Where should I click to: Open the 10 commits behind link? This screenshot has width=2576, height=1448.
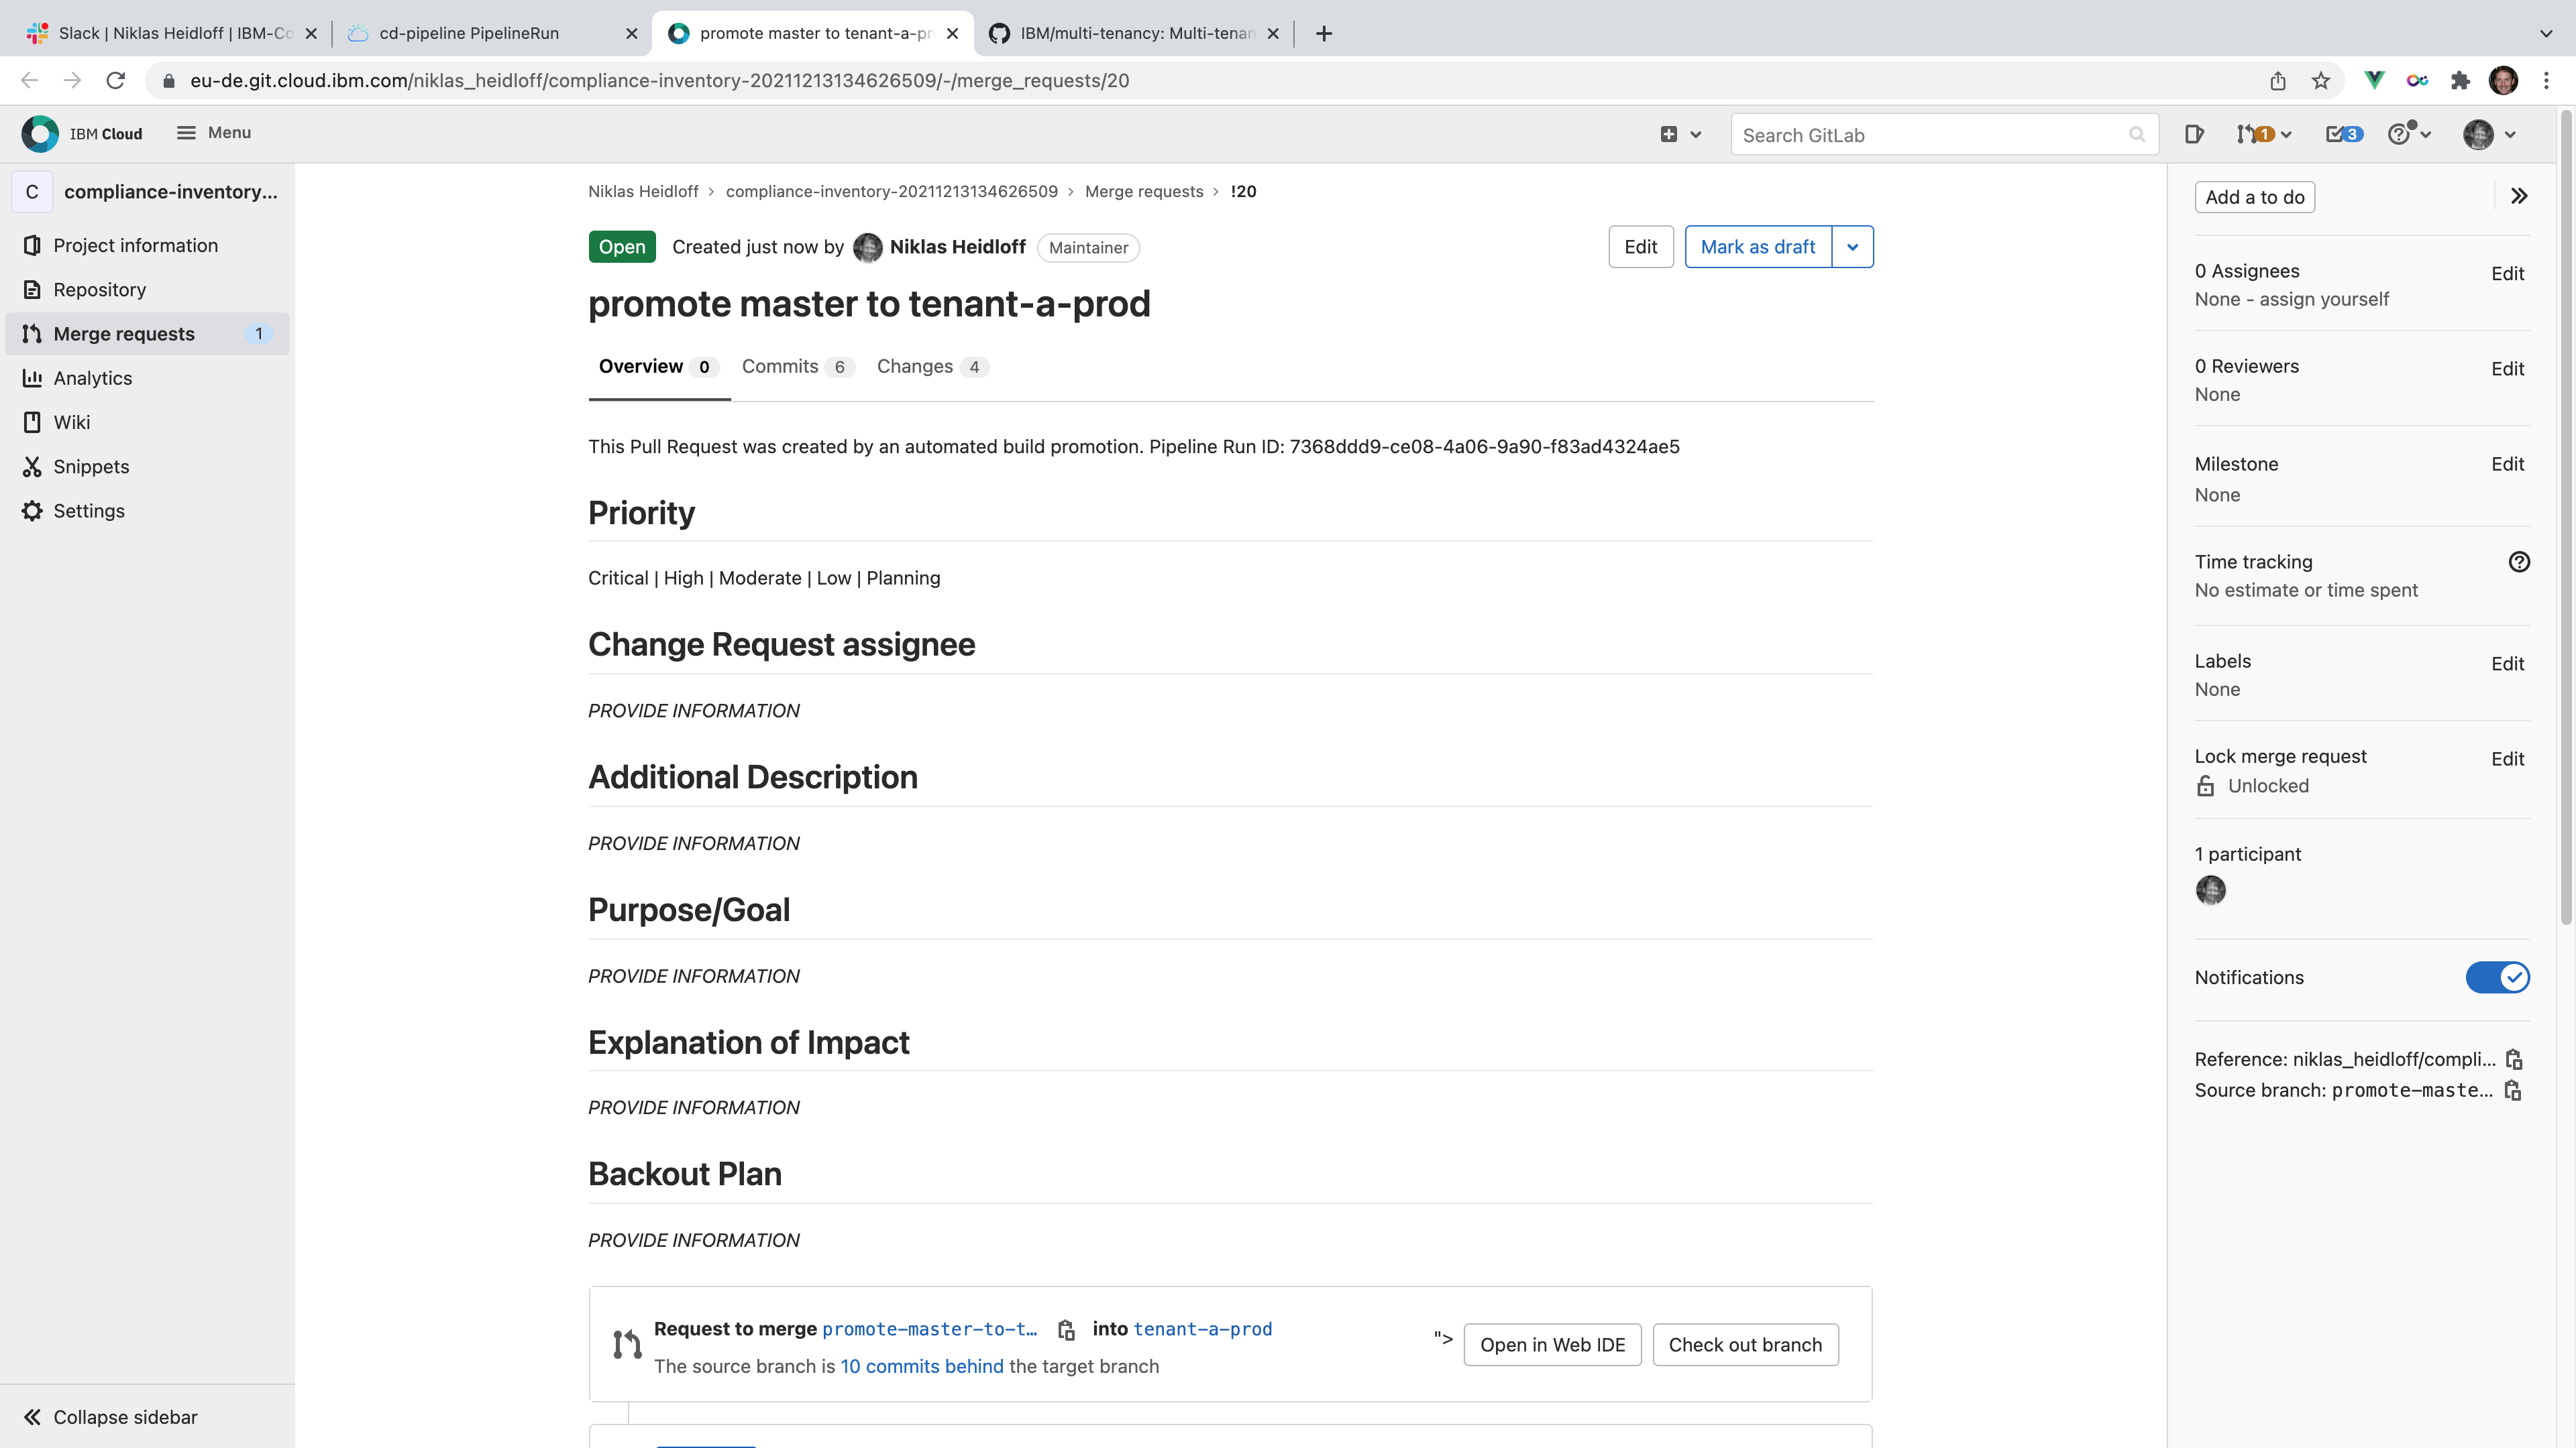point(921,1366)
